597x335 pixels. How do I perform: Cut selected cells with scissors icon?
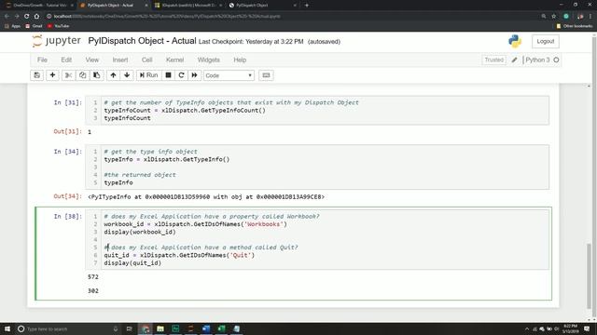[68, 75]
